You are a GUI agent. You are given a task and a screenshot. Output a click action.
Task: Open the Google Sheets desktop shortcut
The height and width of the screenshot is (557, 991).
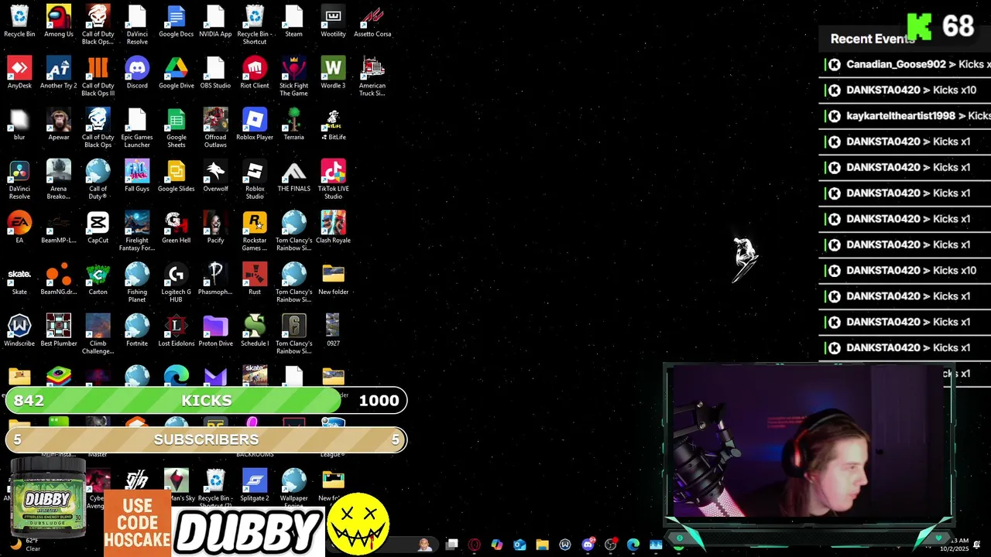click(x=176, y=128)
